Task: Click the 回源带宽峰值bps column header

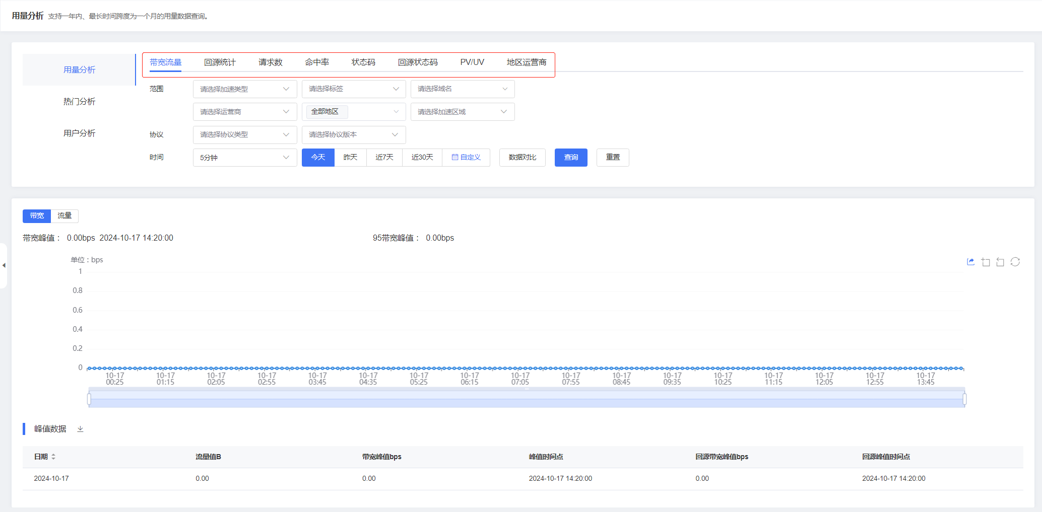Action: [722, 457]
